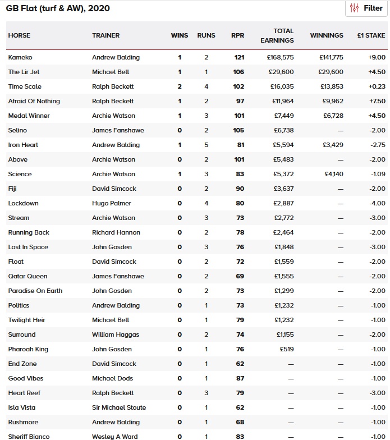Click the sliders icon beside Filter
The width and height of the screenshot is (390, 440).
tap(354, 8)
